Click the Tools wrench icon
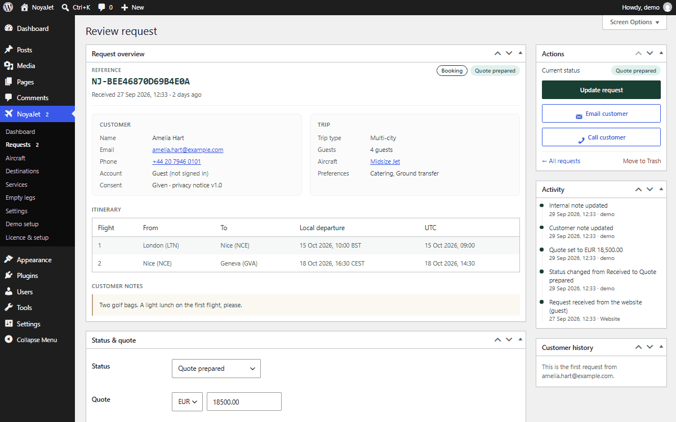Viewport: 676px width, 422px height. (x=8, y=308)
